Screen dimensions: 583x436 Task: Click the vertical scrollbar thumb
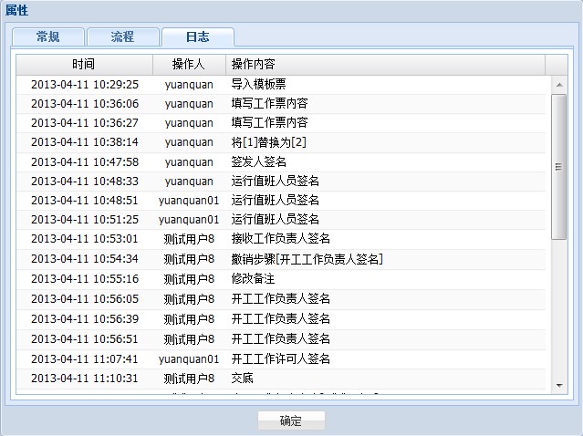(x=559, y=164)
